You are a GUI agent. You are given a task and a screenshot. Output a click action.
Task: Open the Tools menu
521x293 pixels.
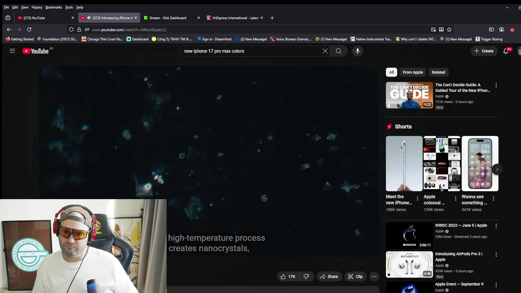click(69, 7)
